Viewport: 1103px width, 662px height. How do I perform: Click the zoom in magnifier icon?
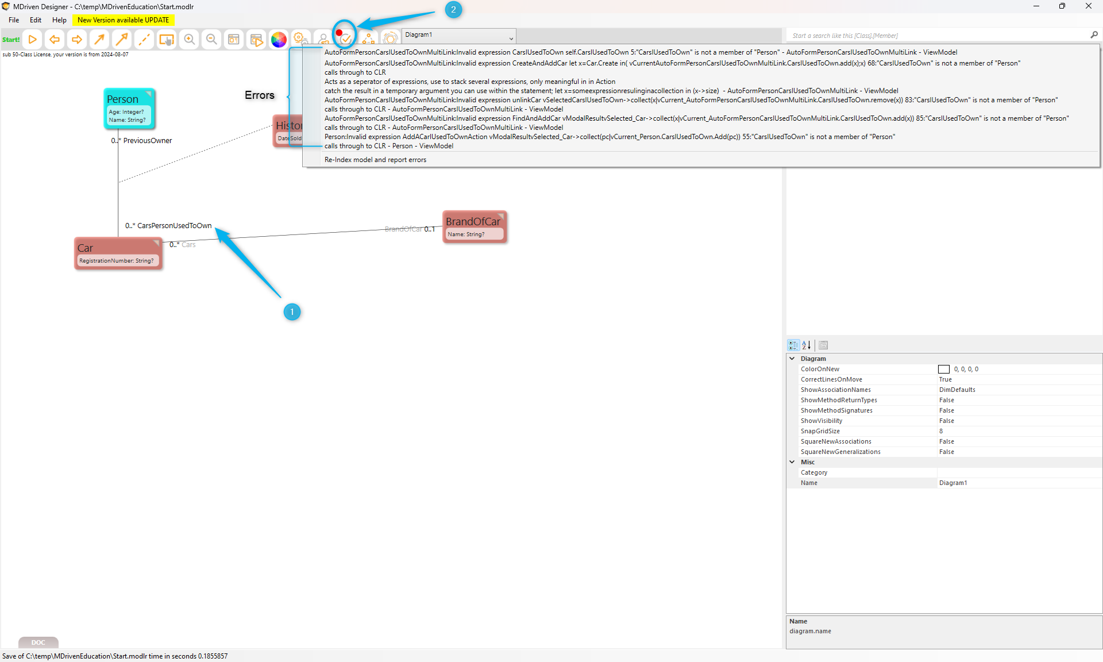tap(189, 40)
